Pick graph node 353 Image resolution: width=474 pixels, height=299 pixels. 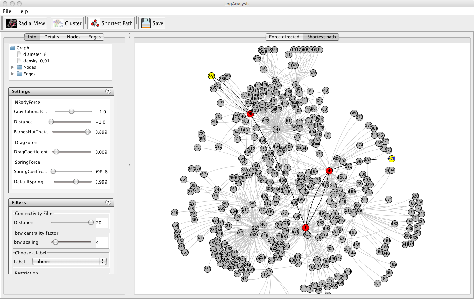[207, 269]
